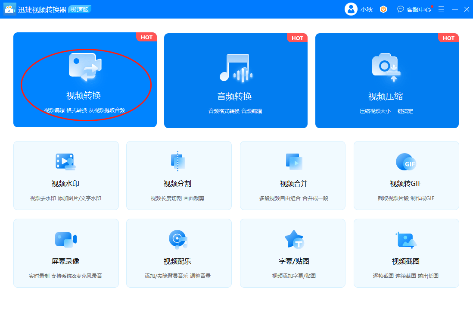Click HOT tag on 音频转换 card

point(297,38)
